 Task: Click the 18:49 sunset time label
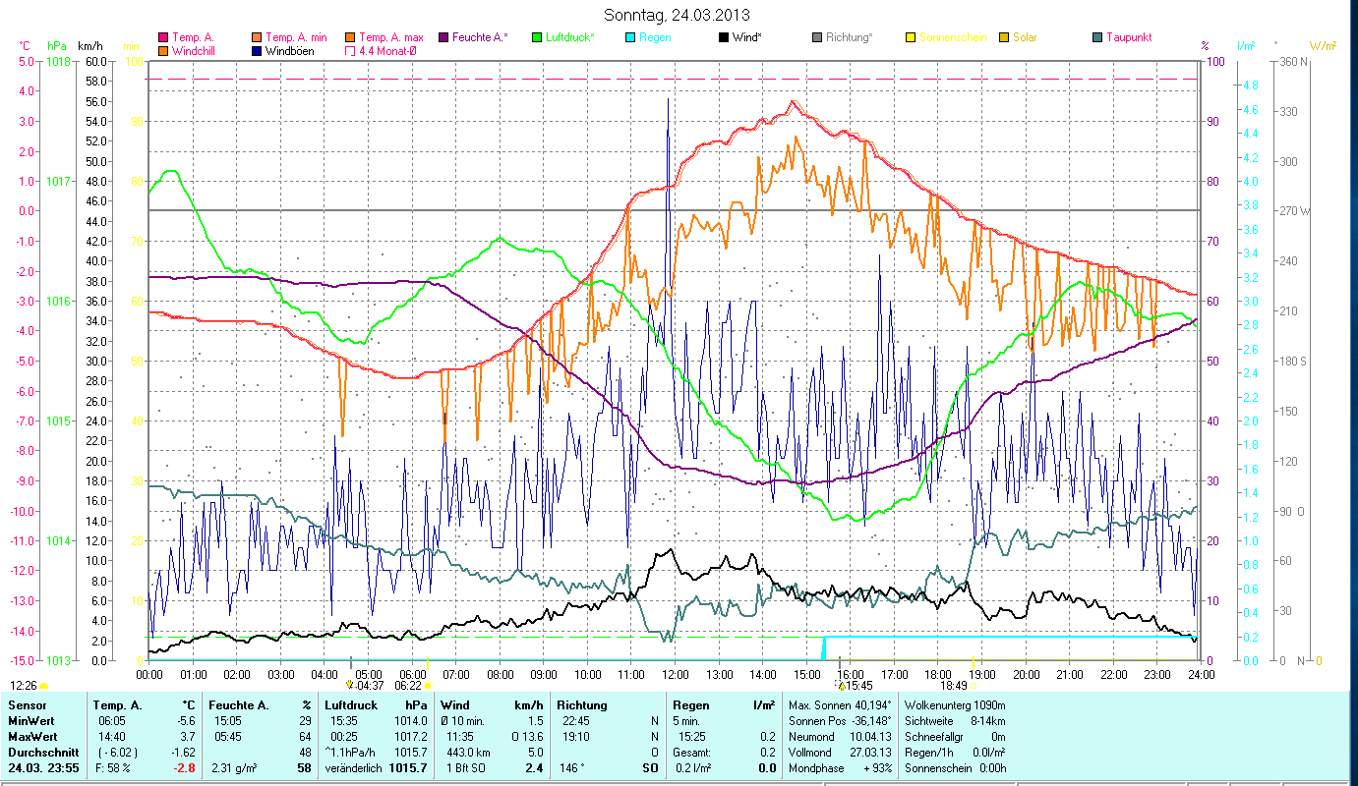(954, 685)
